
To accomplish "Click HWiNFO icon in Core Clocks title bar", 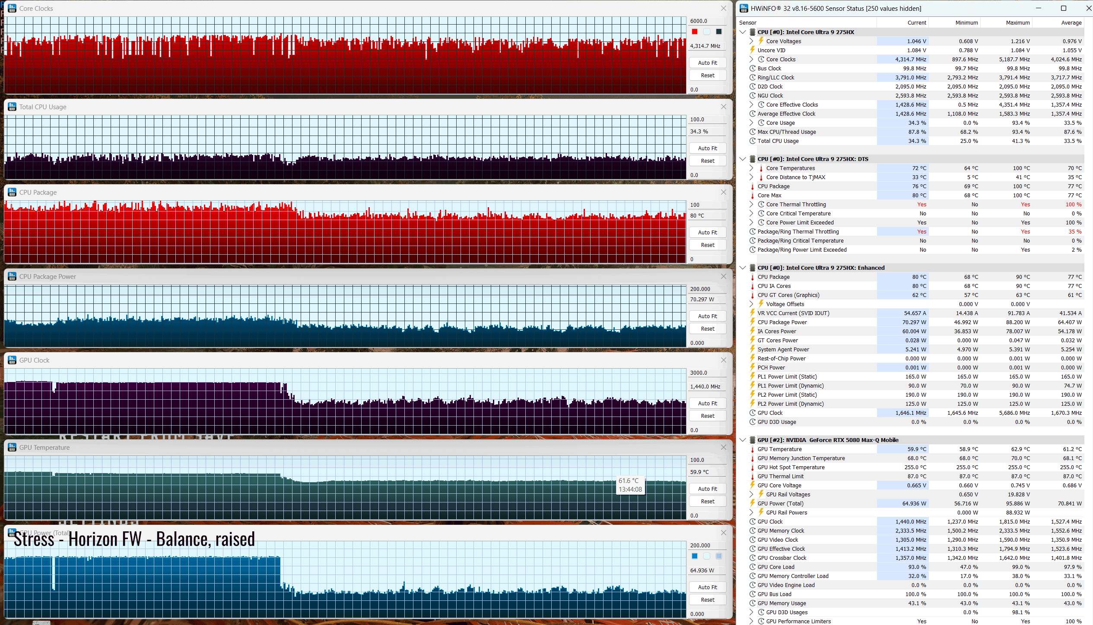I will point(12,8).
